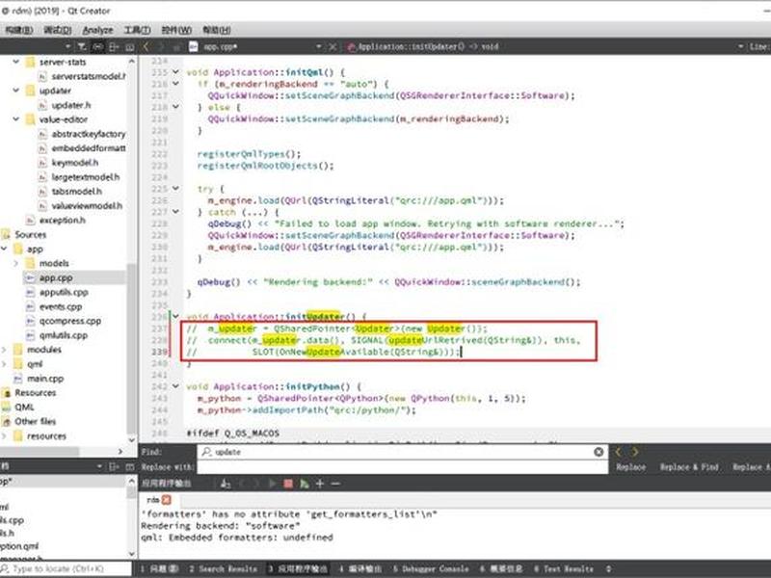
Task: Collapse the value-editor folder
Action: [x=15, y=119]
